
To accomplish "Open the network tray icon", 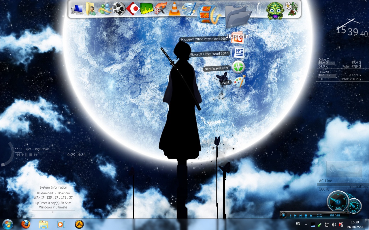I will coord(327,225).
